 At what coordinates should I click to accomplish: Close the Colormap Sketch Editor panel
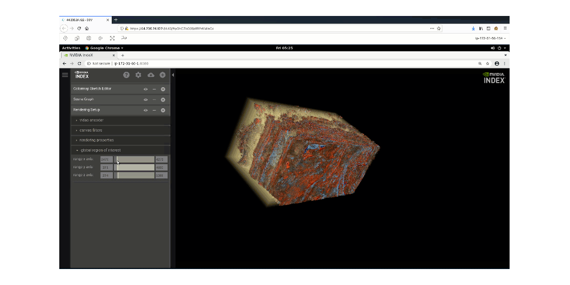click(163, 89)
